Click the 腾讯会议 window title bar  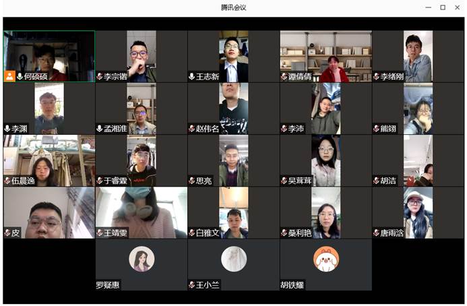(233, 7)
